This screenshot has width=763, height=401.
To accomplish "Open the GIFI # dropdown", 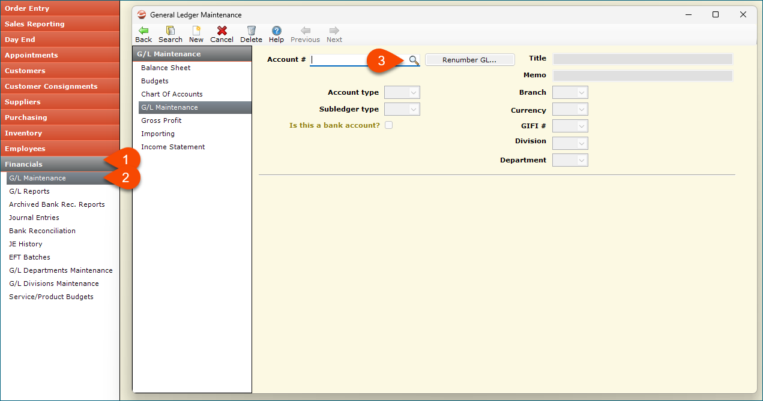I will [570, 126].
